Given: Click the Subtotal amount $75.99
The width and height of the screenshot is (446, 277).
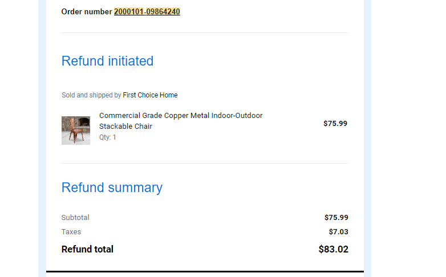Looking at the screenshot, I should click(x=336, y=218).
